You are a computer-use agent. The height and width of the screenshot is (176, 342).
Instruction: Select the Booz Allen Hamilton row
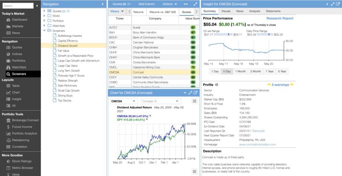tap(154, 32)
